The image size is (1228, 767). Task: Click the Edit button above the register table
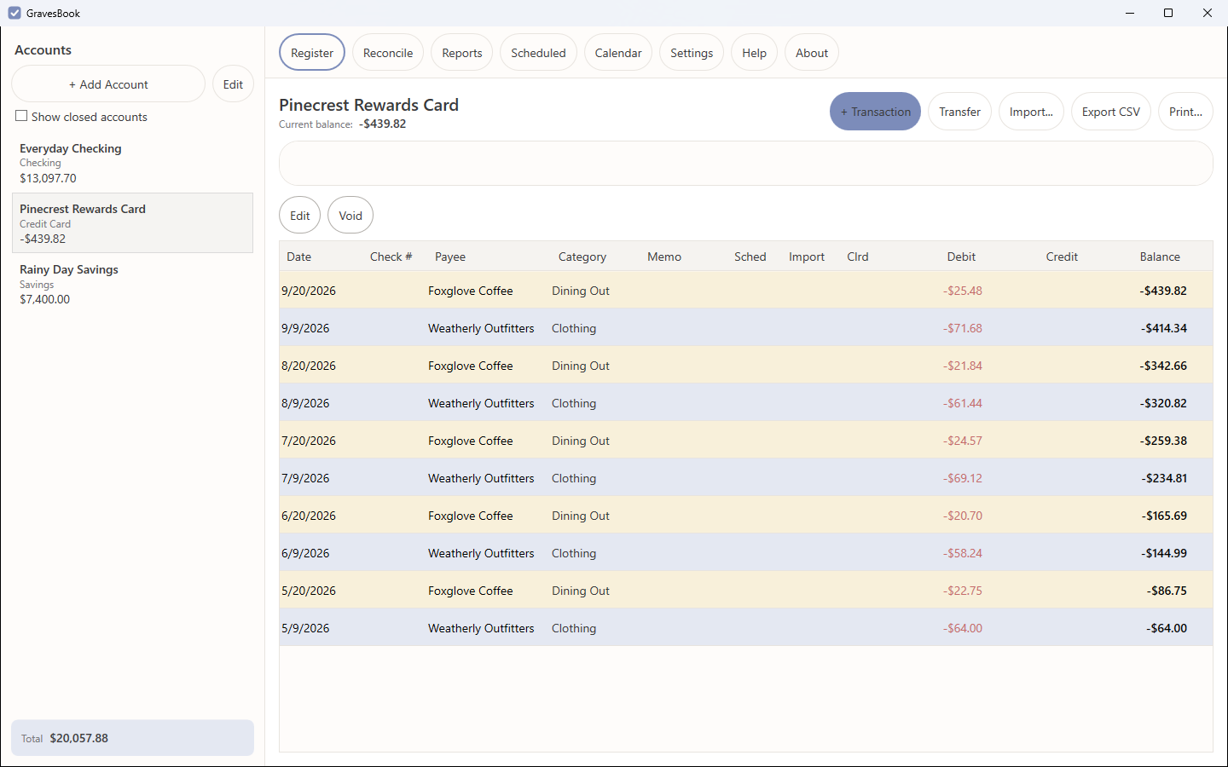pyautogui.click(x=300, y=216)
